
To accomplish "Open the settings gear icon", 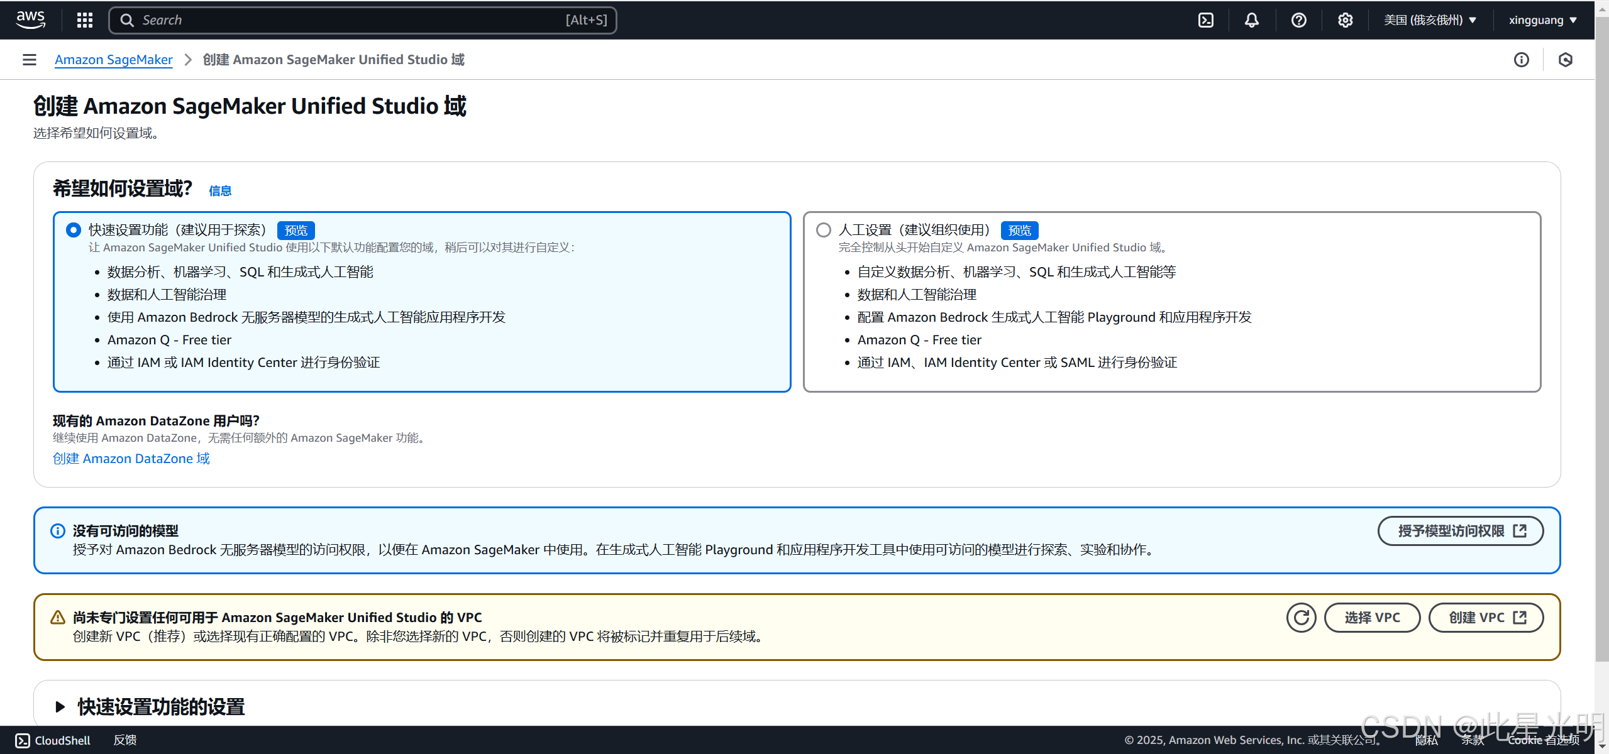I will click(x=1345, y=20).
